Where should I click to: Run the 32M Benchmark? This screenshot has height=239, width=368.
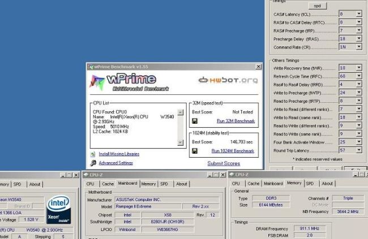236,121
